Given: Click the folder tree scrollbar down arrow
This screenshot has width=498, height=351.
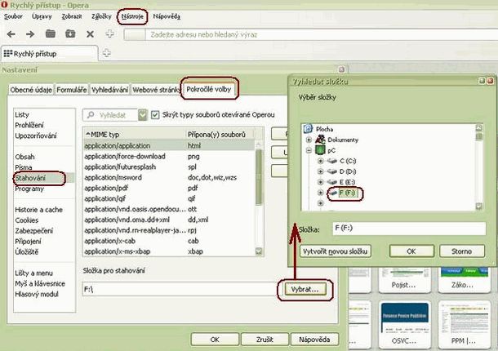Looking at the screenshot, I should [478, 207].
